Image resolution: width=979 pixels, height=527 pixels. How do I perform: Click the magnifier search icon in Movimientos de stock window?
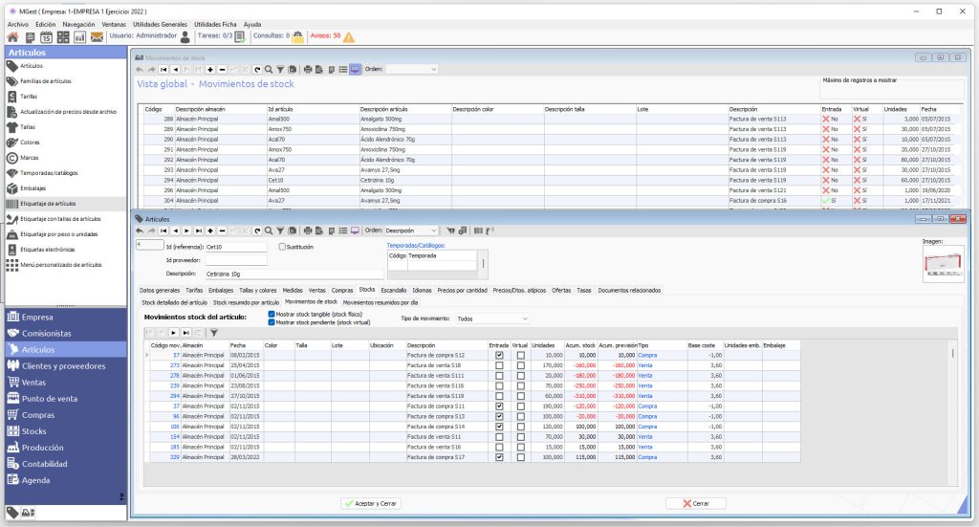tap(269, 69)
